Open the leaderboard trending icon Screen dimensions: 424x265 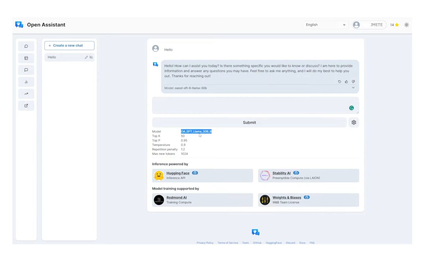pyautogui.click(x=26, y=94)
